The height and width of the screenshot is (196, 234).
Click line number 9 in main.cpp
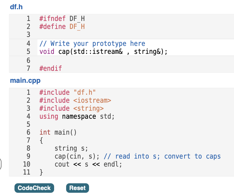click(x=28, y=156)
